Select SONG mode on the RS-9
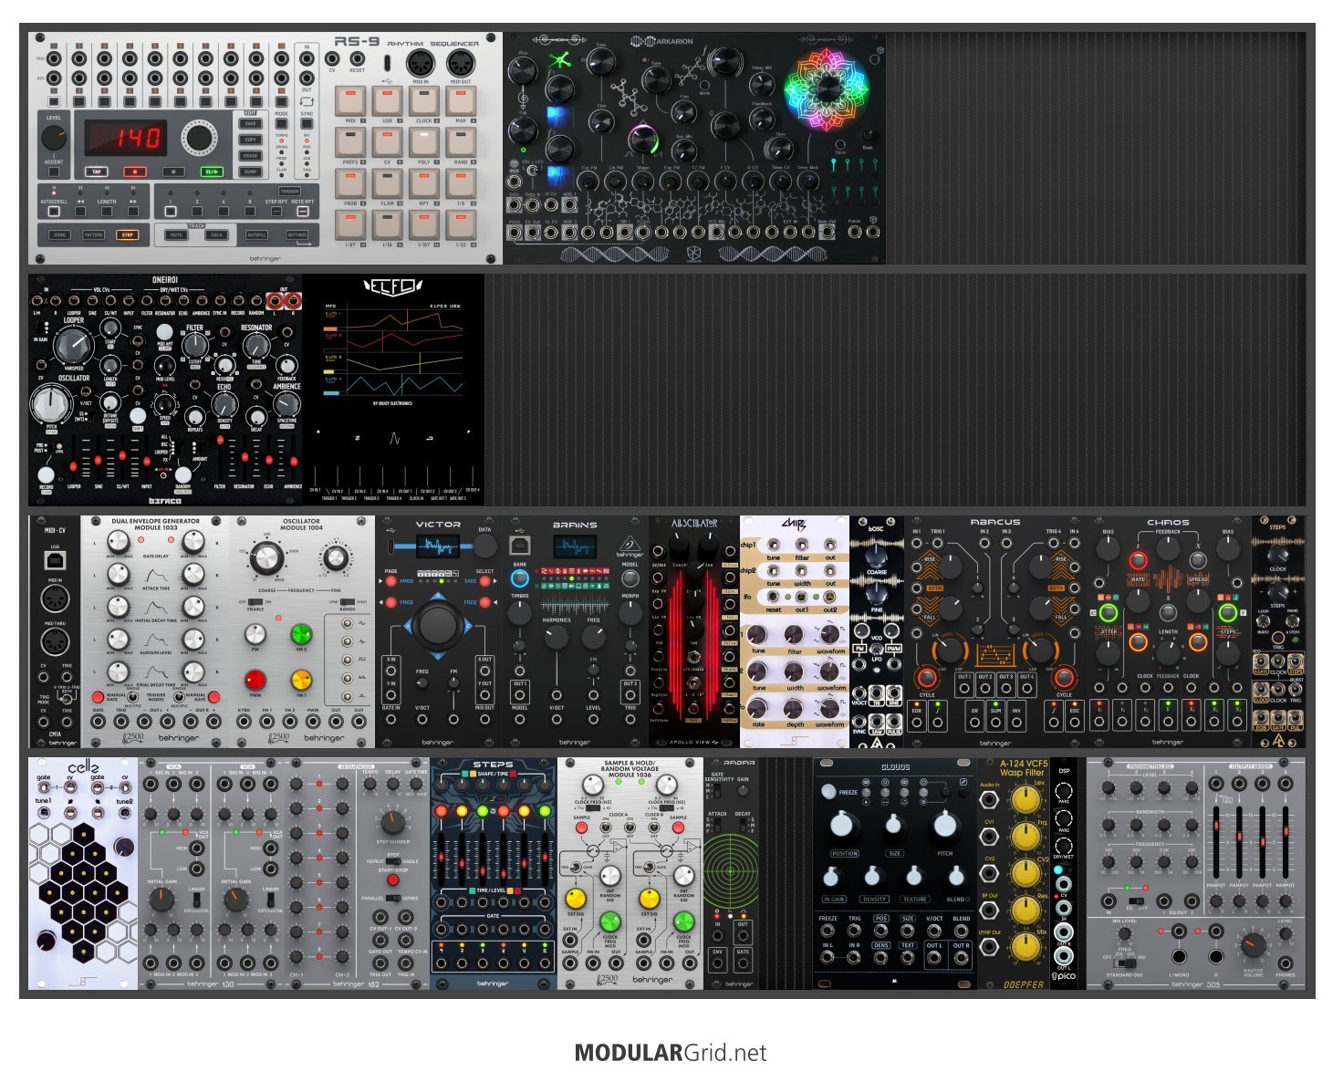The width and height of the screenshot is (1343, 1072). point(60,234)
